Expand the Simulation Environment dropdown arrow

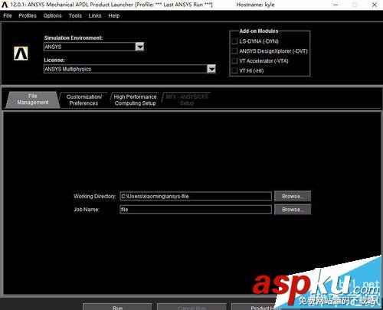[139, 47]
